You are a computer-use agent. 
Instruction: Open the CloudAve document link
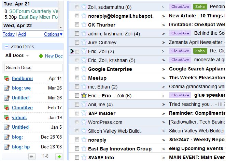pos(22,108)
